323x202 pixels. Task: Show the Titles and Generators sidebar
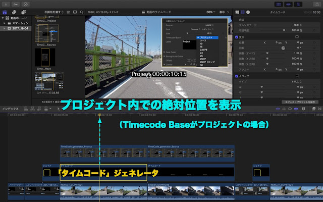(x=24, y=12)
